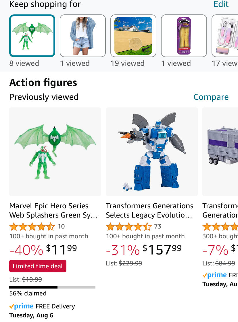Click the Marvel figure star rating
Viewport: 238px width, 322px height.
tap(32, 226)
